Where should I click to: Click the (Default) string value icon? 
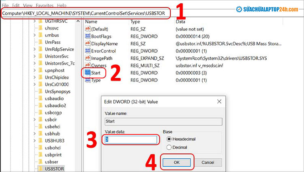click(x=88, y=29)
